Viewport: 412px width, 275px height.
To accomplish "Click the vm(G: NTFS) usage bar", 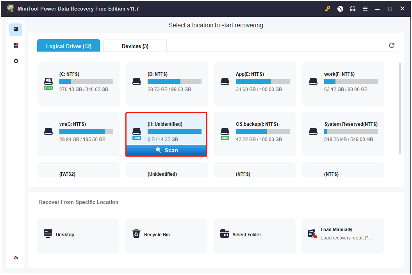I will pyautogui.click(x=86, y=132).
